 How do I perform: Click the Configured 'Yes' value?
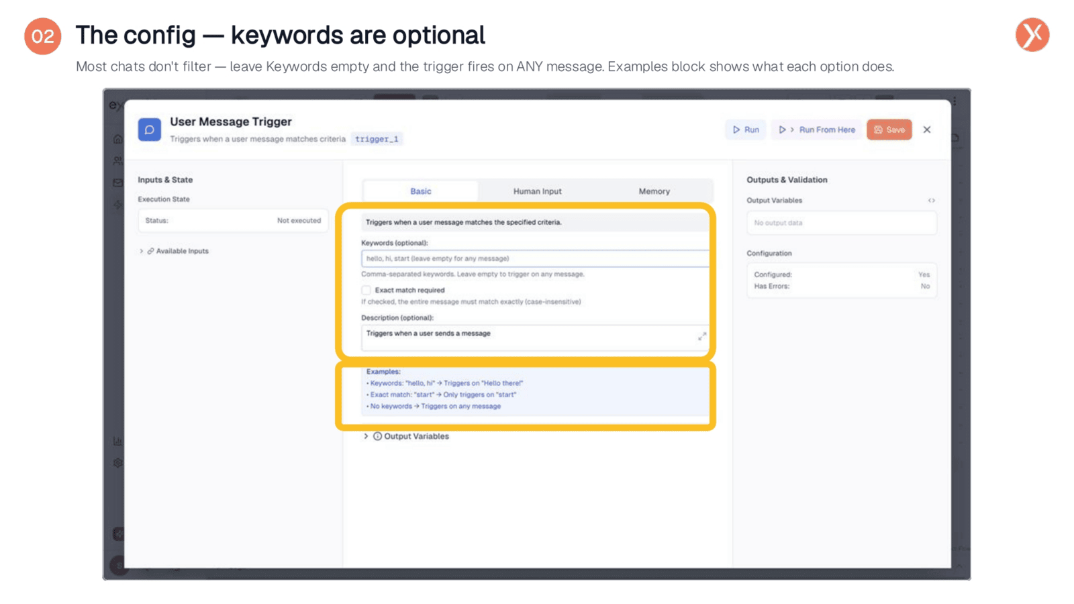[924, 274]
